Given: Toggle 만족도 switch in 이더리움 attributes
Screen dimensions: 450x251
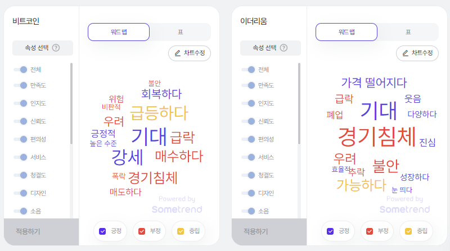Looking at the screenshot, I should (248, 85).
